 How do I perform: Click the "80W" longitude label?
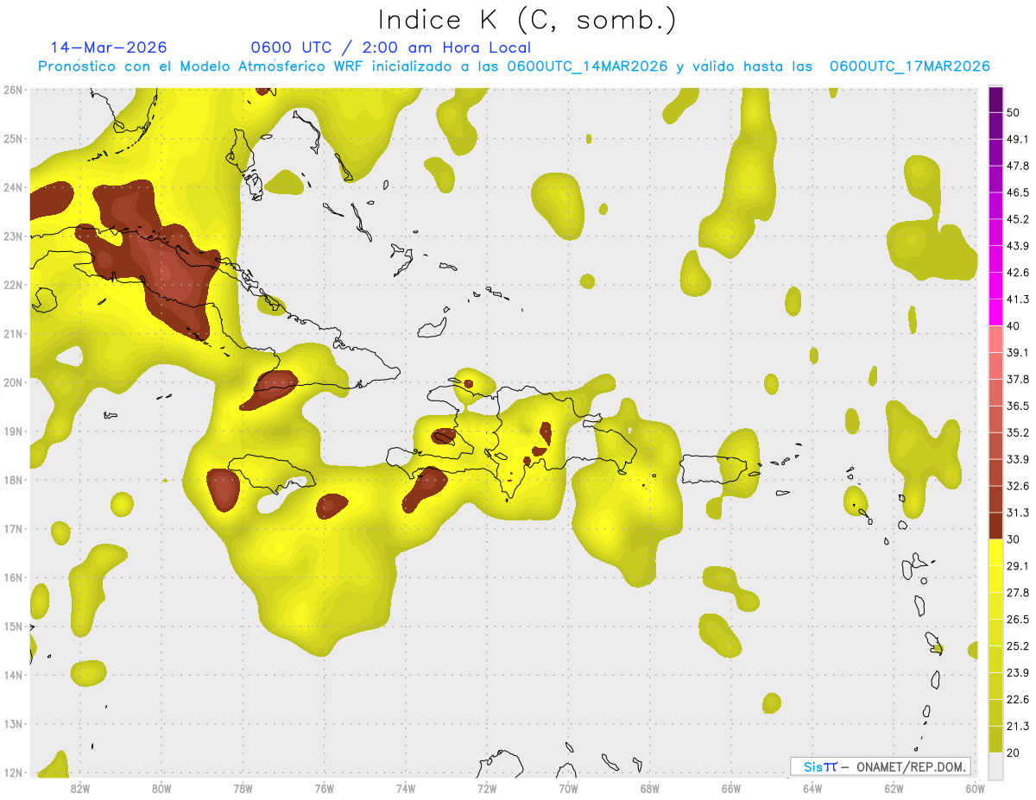pyautogui.click(x=161, y=789)
